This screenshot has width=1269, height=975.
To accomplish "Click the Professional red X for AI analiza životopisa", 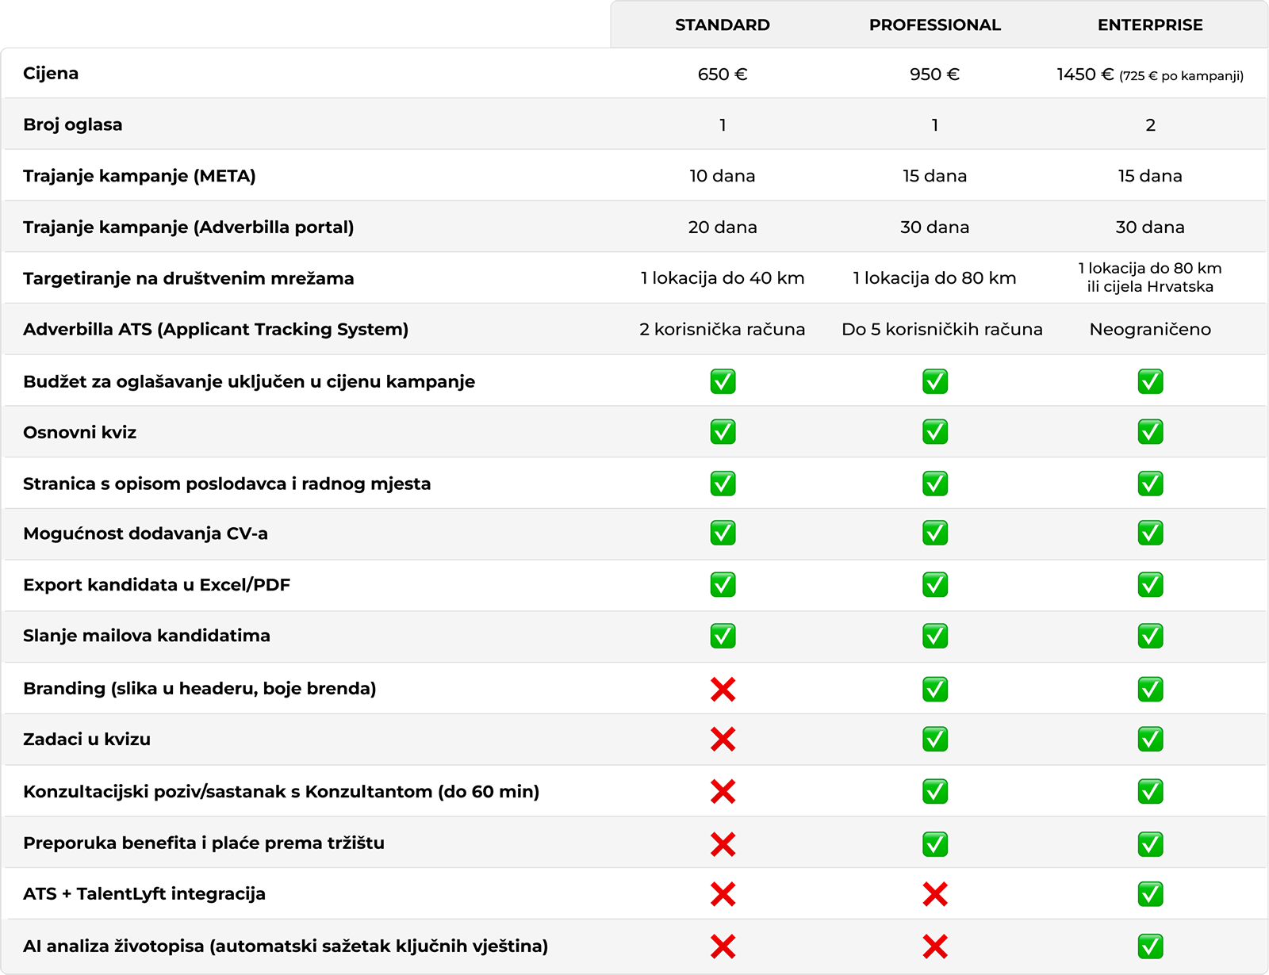I will click(935, 946).
